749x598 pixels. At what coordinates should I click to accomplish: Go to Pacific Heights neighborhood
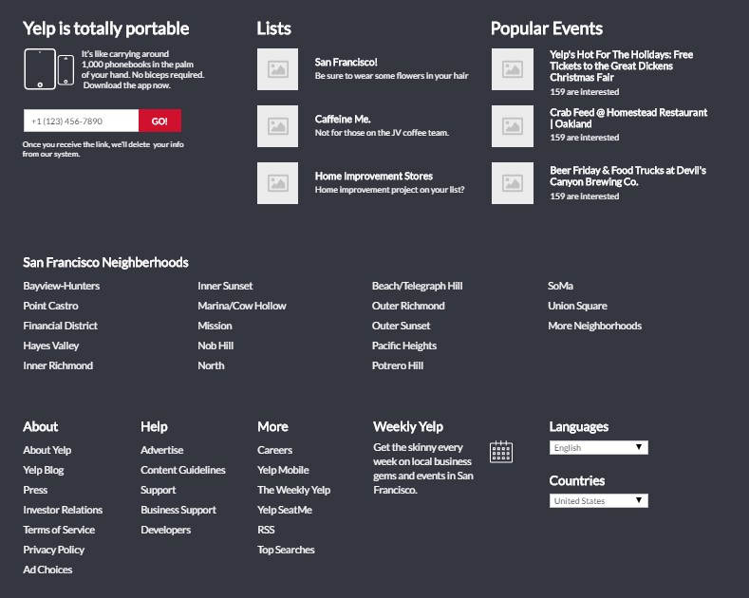[404, 346]
